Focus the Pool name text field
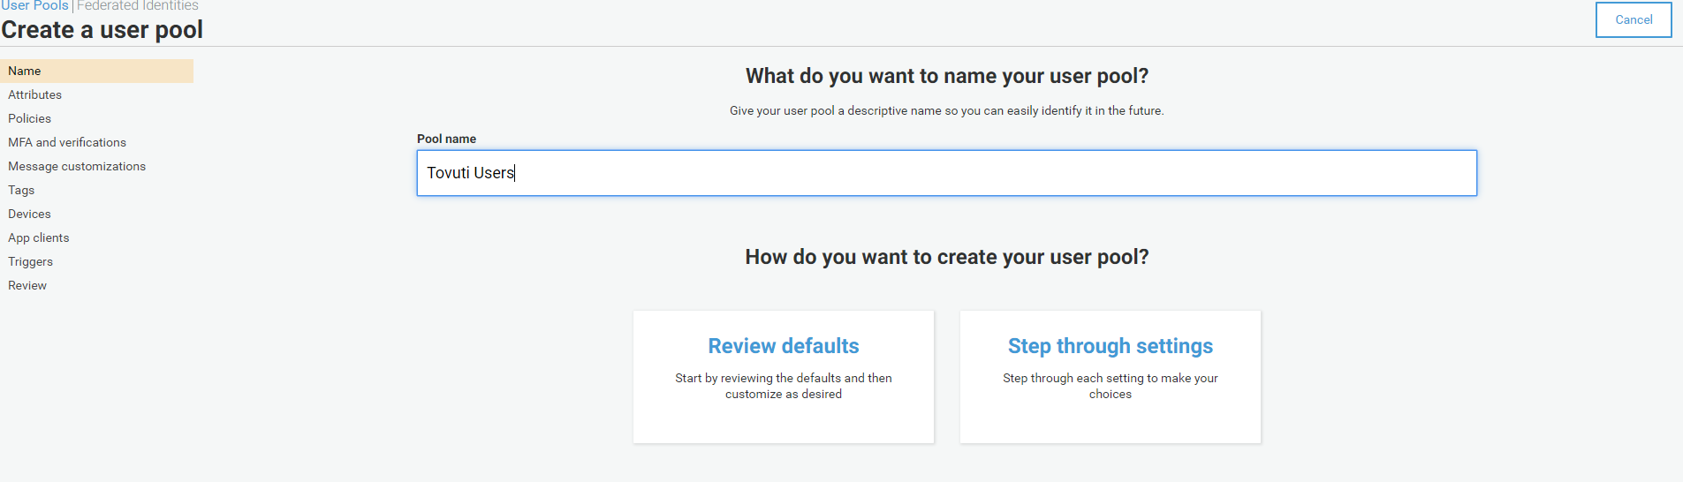 946,173
